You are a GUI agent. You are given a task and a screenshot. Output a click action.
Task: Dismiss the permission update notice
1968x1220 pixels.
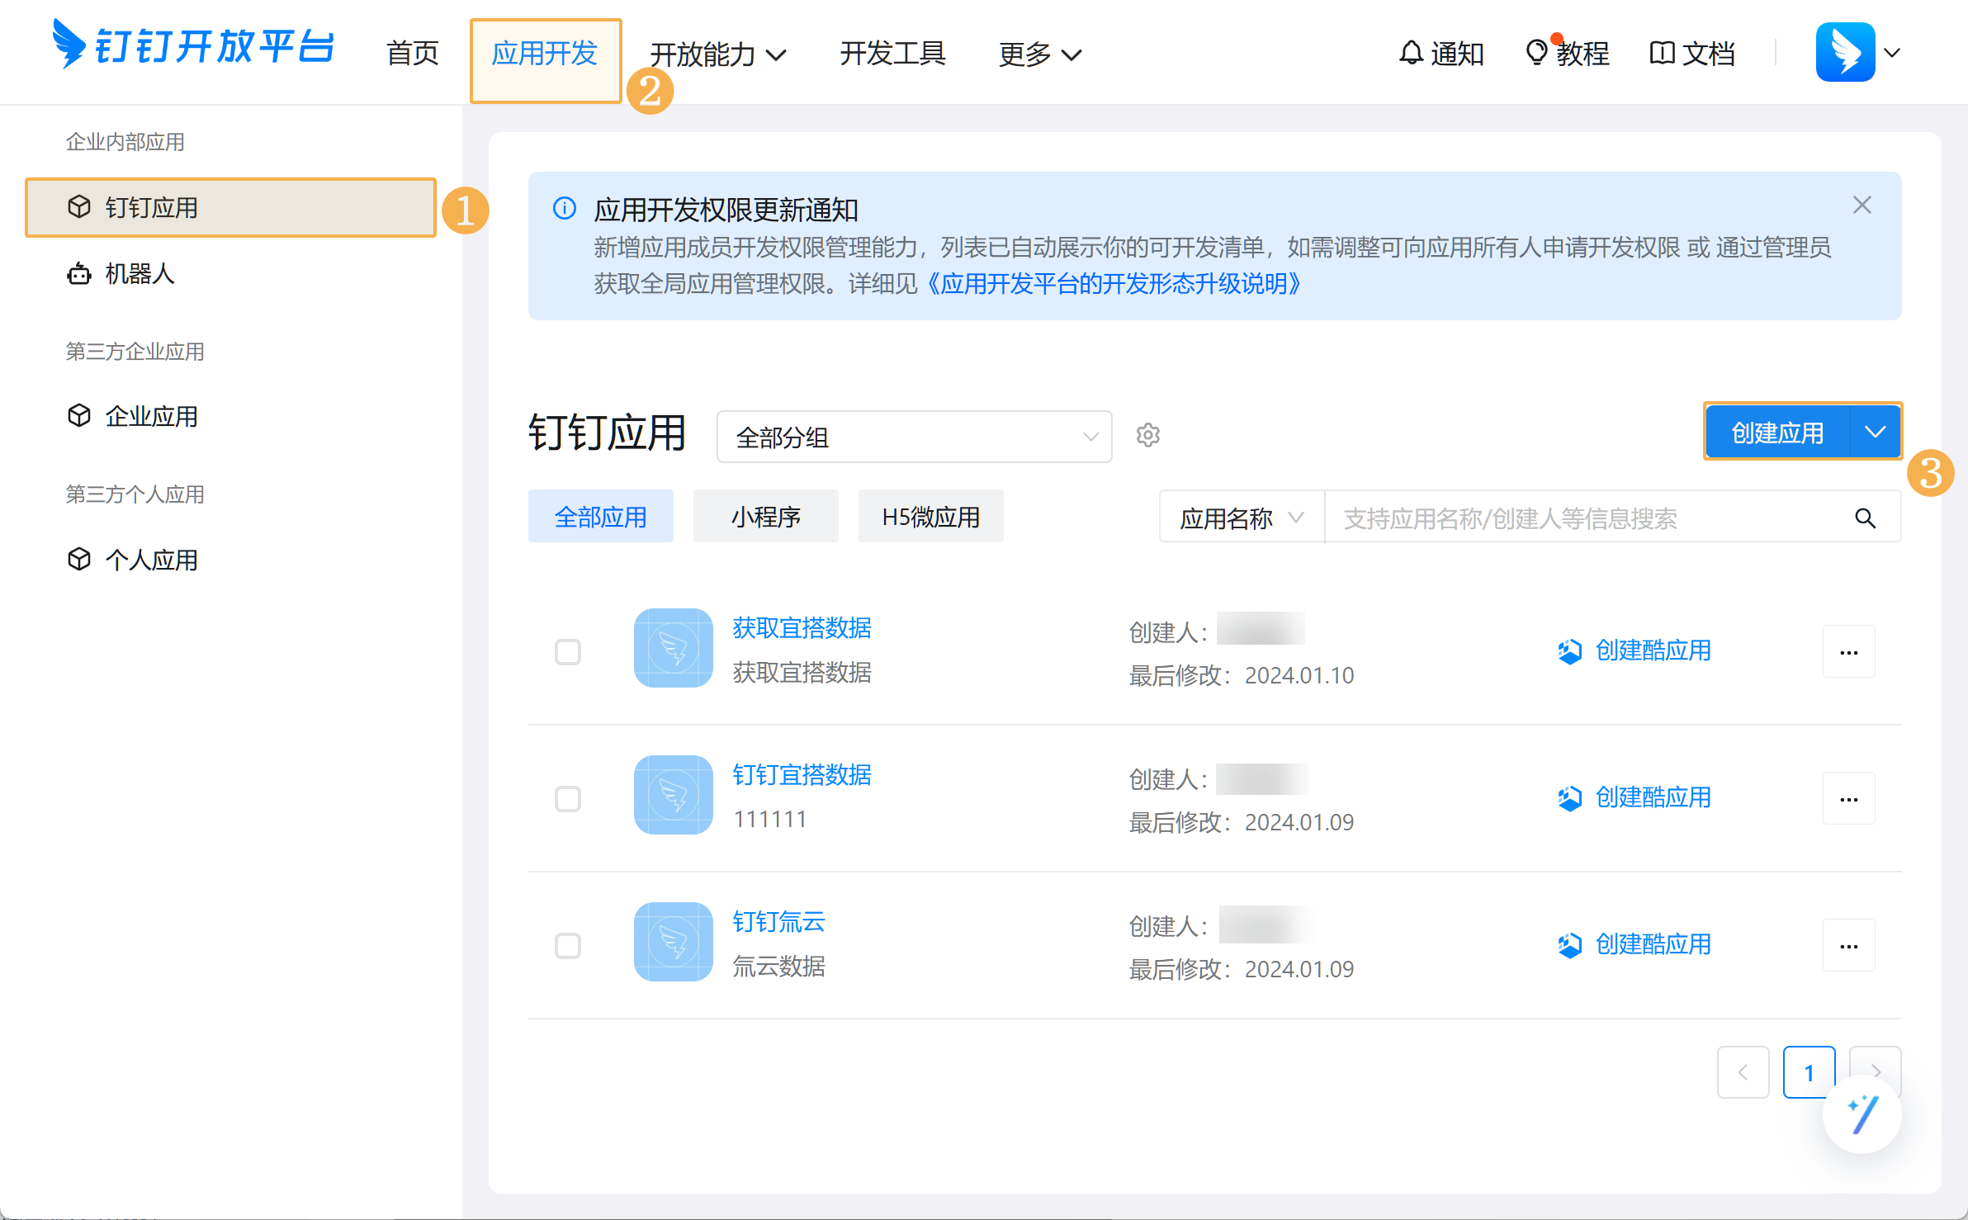click(x=1862, y=205)
